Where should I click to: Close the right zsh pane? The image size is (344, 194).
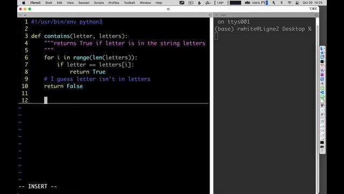[x=217, y=15]
